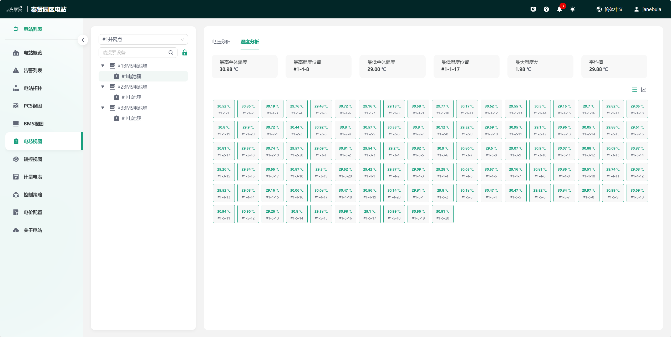Switch to chart view icon
This screenshot has height=337, width=671.
tap(643, 90)
